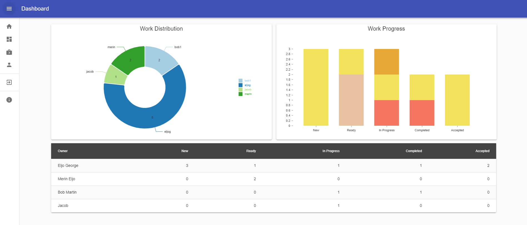Image resolution: width=527 pixels, height=225 pixels.
Task: Toggle bob1 series in chart legend
Action: click(245, 81)
